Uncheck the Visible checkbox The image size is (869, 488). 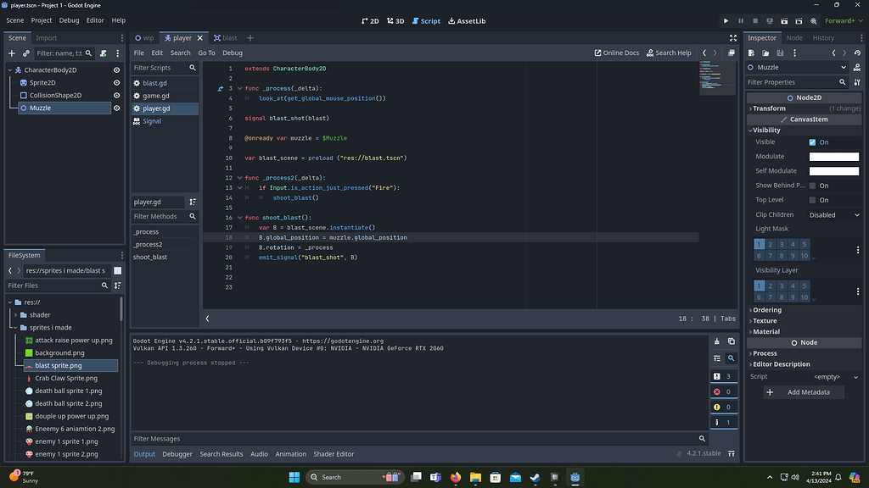tap(812, 142)
